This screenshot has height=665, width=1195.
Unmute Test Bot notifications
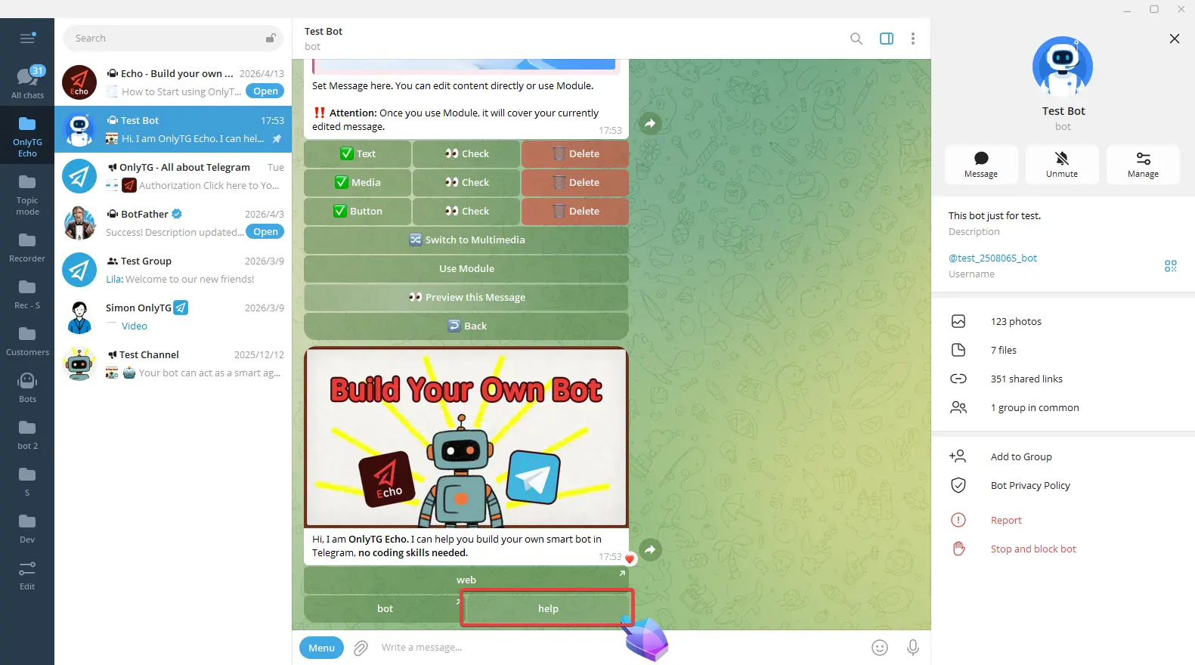coord(1061,164)
